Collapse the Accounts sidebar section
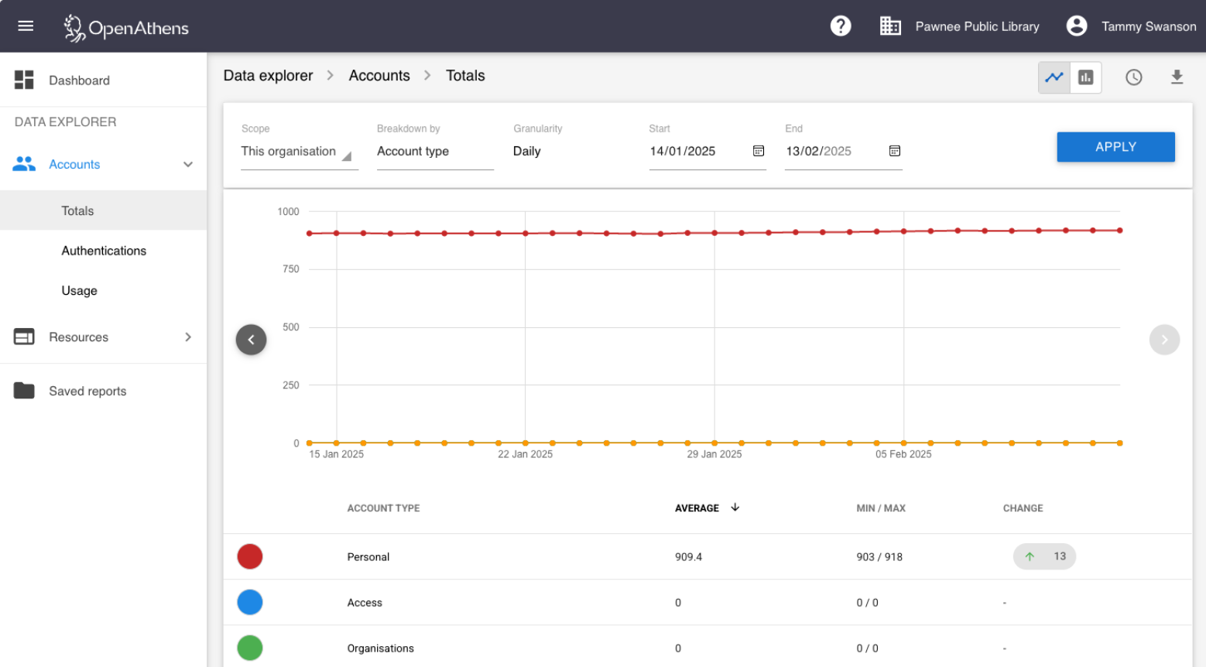Image resolution: width=1206 pixels, height=667 pixels. (188, 165)
